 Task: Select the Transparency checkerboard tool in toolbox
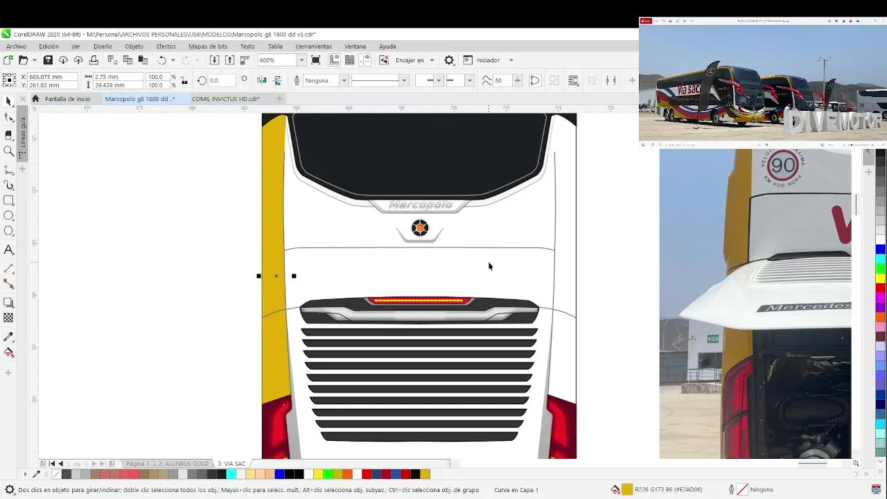click(8, 318)
